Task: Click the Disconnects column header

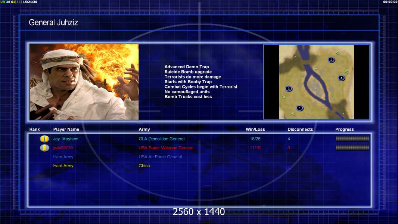Action: tap(300, 130)
